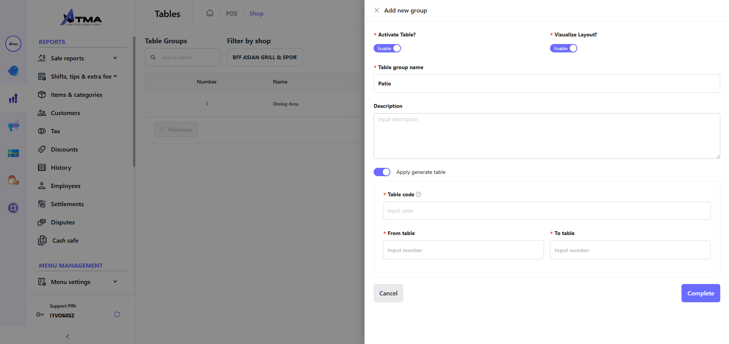This screenshot has width=729, height=344.
Task: Open the Filter by shop dropdown
Action: click(x=265, y=57)
